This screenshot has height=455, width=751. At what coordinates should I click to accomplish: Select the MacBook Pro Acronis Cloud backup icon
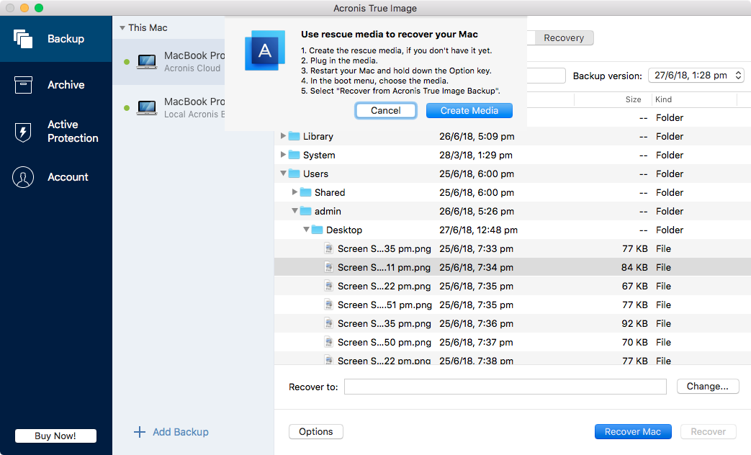pos(147,62)
